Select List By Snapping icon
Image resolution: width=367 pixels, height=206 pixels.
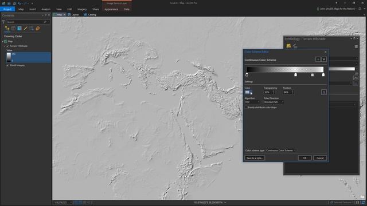tap(32, 29)
